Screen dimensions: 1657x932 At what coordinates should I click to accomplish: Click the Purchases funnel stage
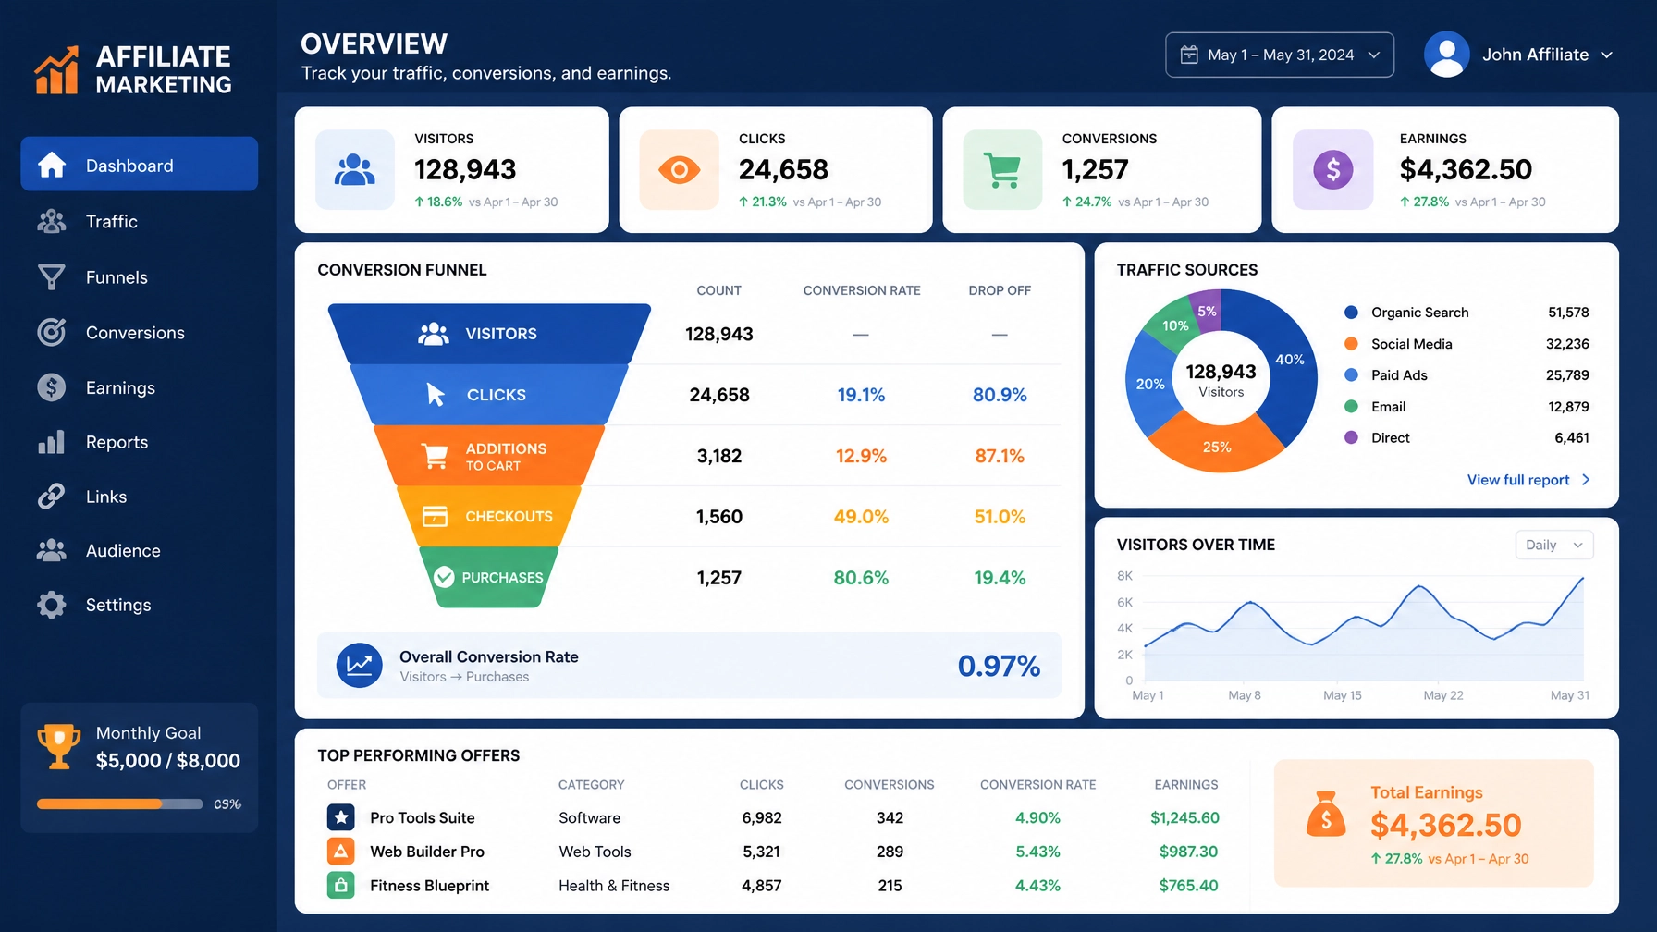[x=489, y=578]
